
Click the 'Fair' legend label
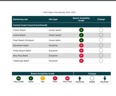(x=43, y=82)
